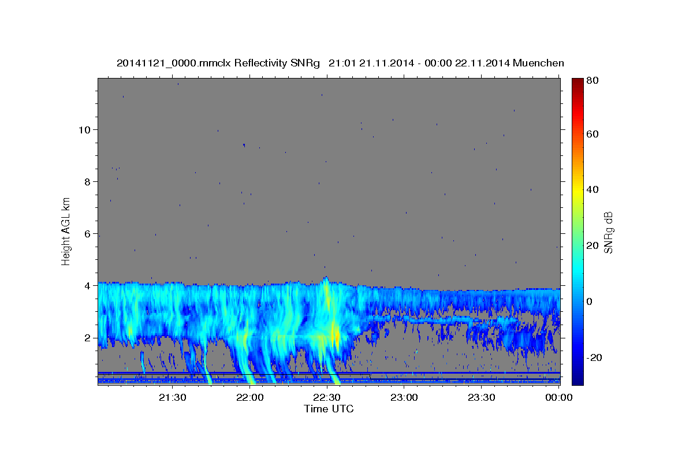Click the 'SNRg dB' colorbar label
Viewport: 693px width, 462px height.
pyautogui.click(x=608, y=232)
